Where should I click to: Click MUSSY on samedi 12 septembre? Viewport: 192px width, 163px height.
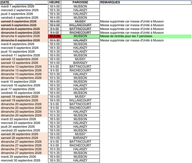click(x=80, y=59)
